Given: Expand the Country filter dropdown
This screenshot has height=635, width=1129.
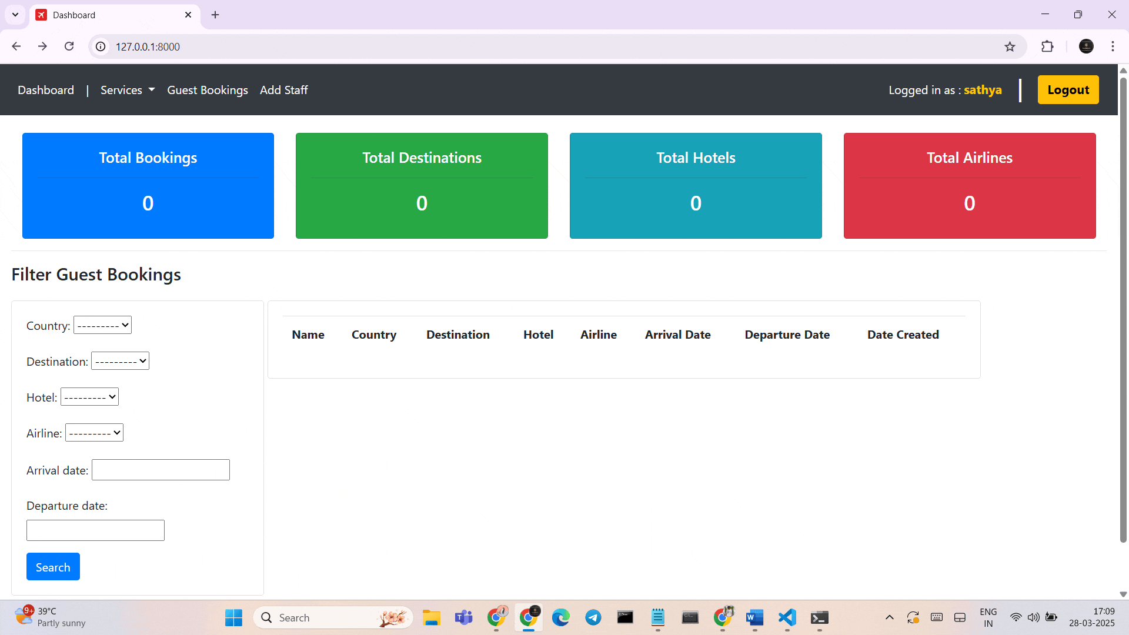Looking at the screenshot, I should coord(102,325).
